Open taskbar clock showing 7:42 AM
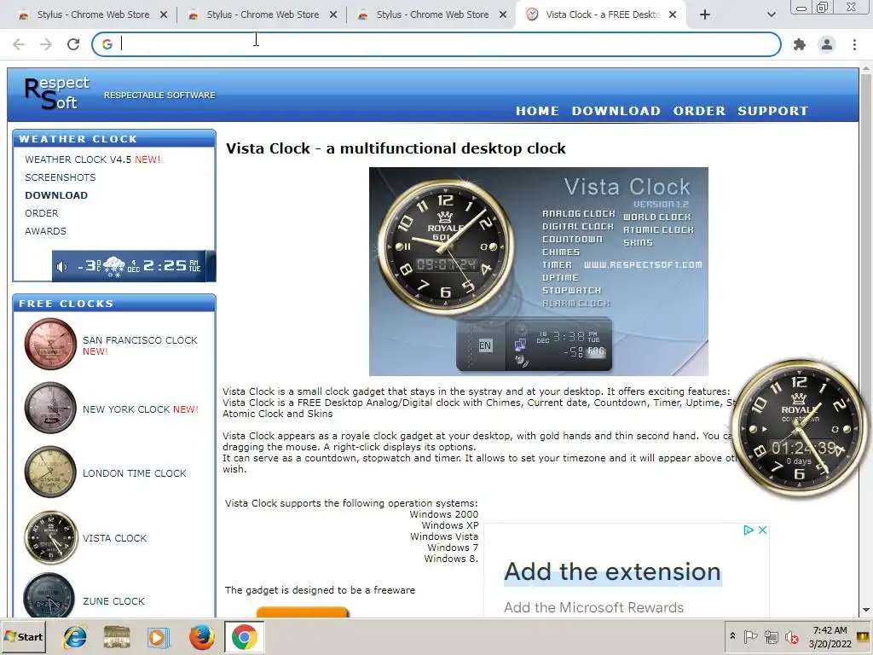Viewport: 873px width, 655px height. click(830, 637)
